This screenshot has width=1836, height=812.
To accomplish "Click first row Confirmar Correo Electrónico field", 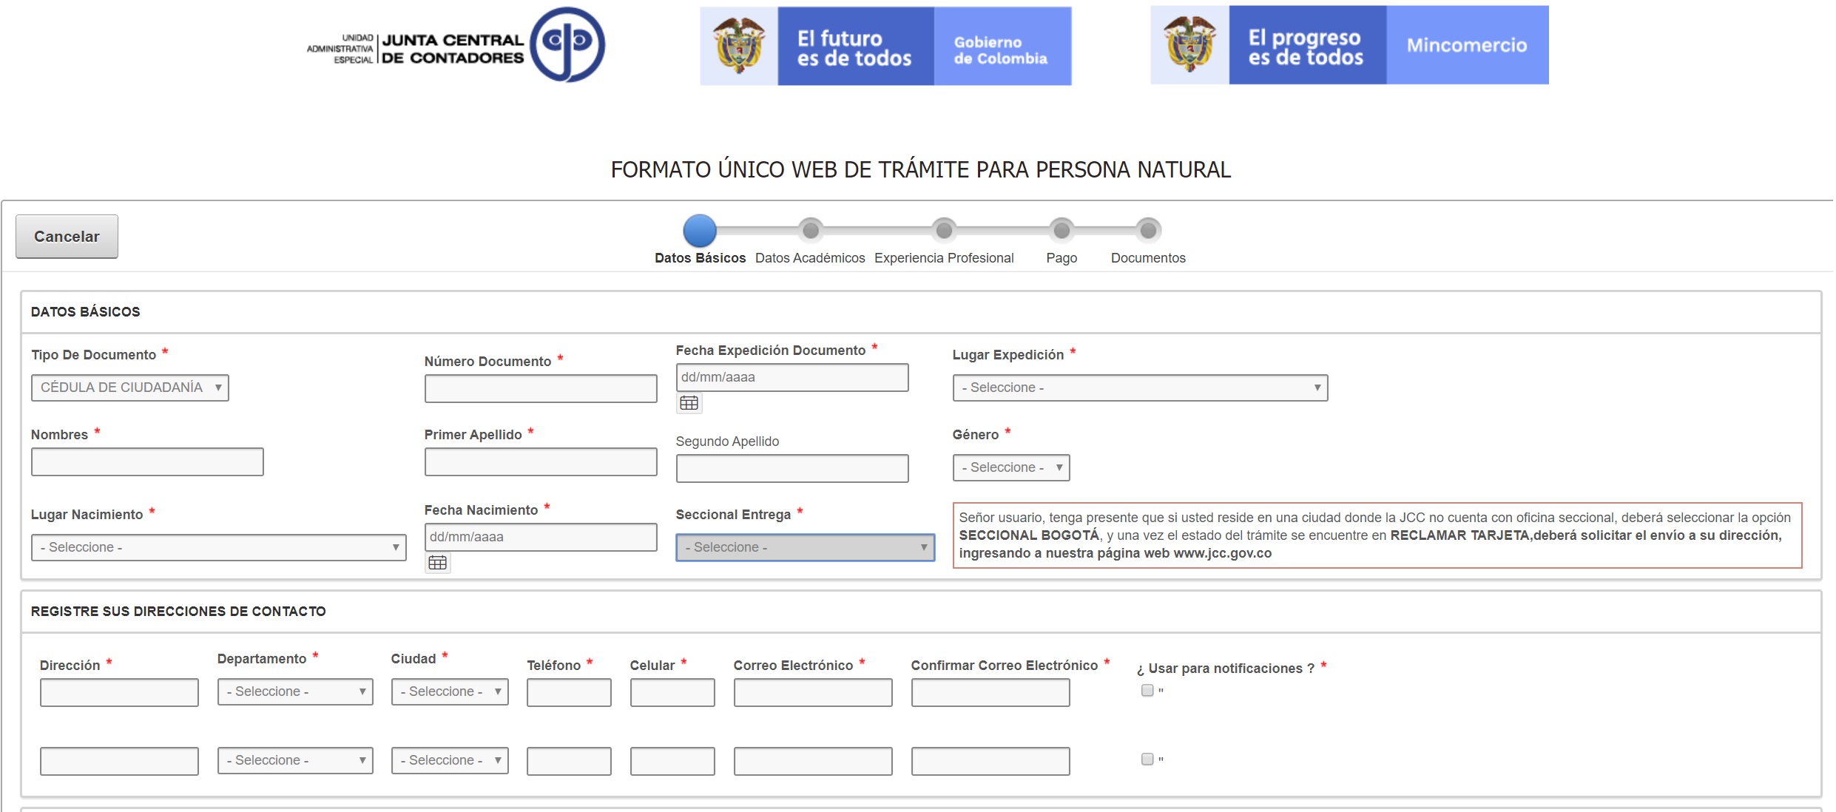I will [x=990, y=692].
